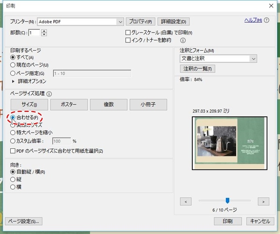Image resolution: width=280 pixels, height=234 pixels.
Task: Switch to サイズ page sizing mode
Action: coord(29,105)
